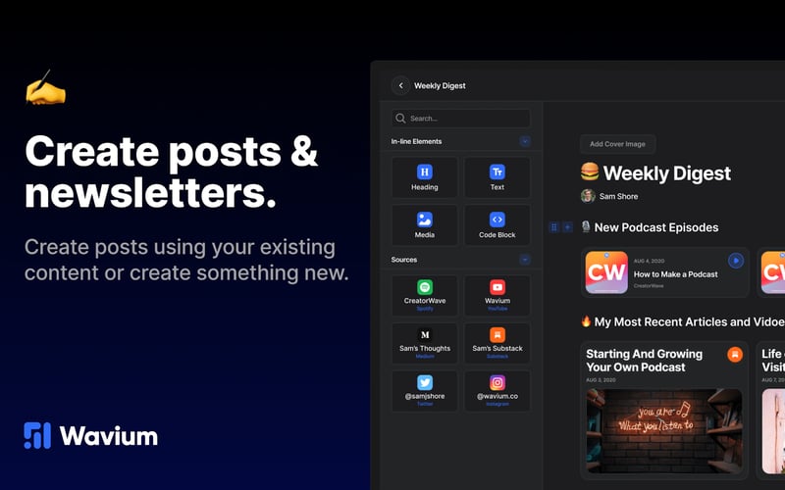This screenshot has height=490, width=785.
Task: Open Sam's Substack source
Action: tap(497, 343)
